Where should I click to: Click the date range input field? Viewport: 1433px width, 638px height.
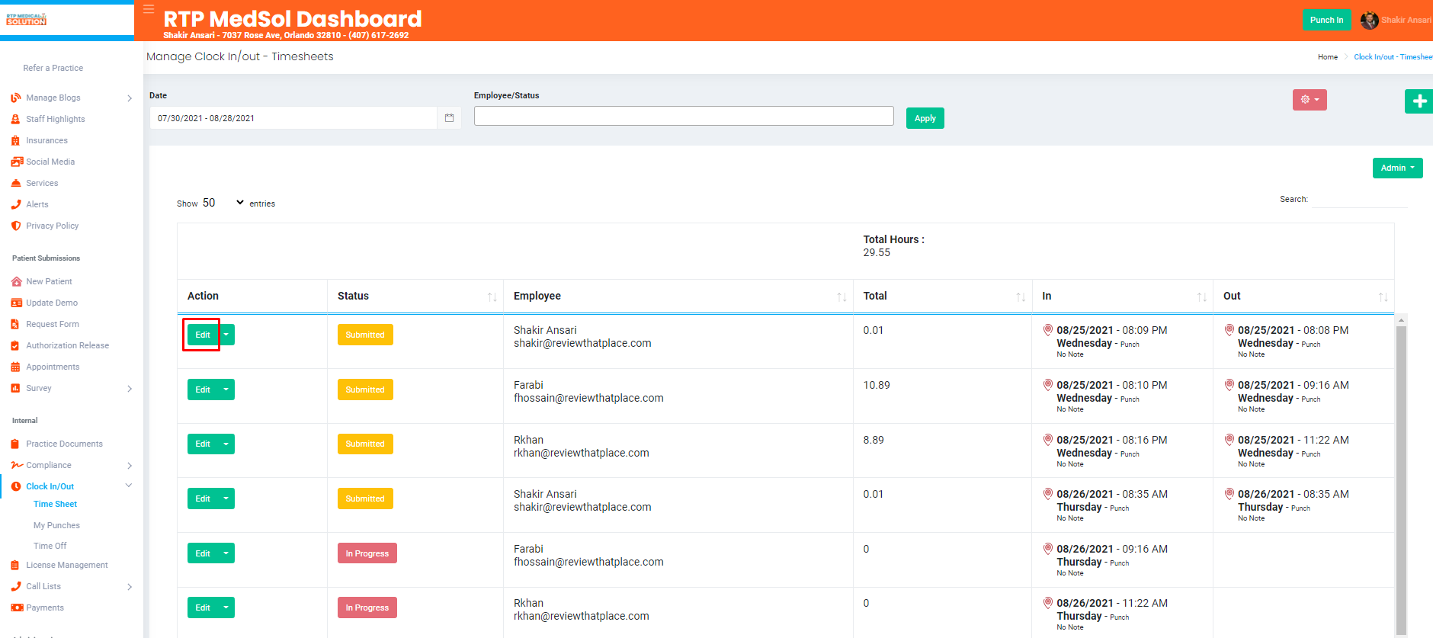293,118
